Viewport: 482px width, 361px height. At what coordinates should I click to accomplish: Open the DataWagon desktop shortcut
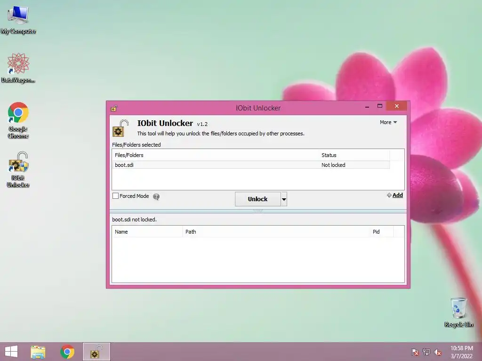[18, 68]
